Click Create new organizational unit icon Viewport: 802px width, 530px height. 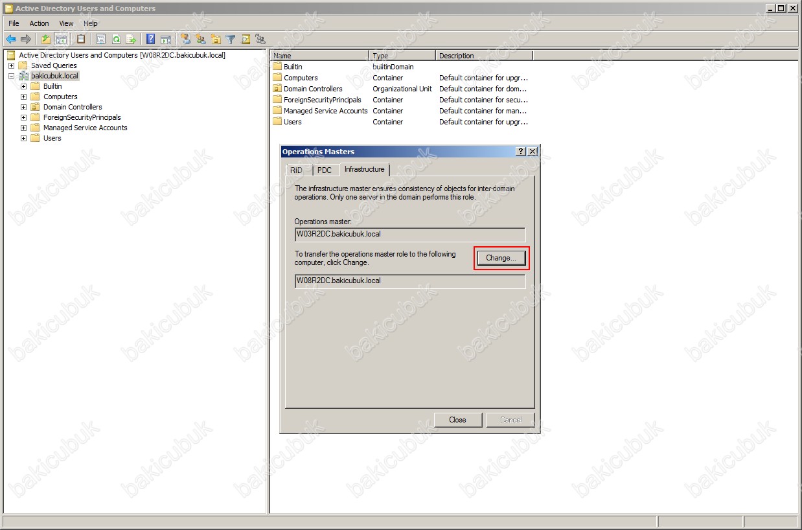(216, 40)
